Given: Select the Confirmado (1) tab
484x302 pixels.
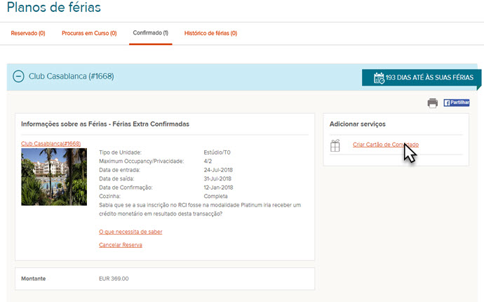Looking at the screenshot, I should pos(151,33).
